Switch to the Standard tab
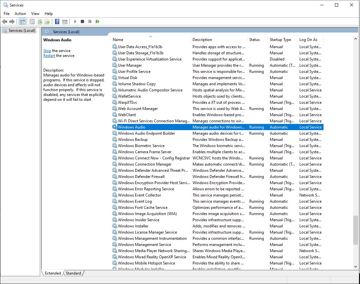The height and width of the screenshot is (284, 360). click(74, 273)
